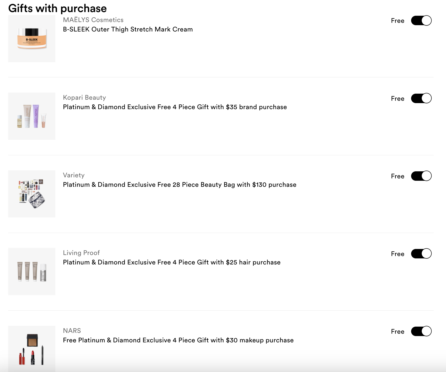Viewport: 446px width, 372px height.
Task: Open the $30 makeup purchase gift title
Action: (x=178, y=340)
